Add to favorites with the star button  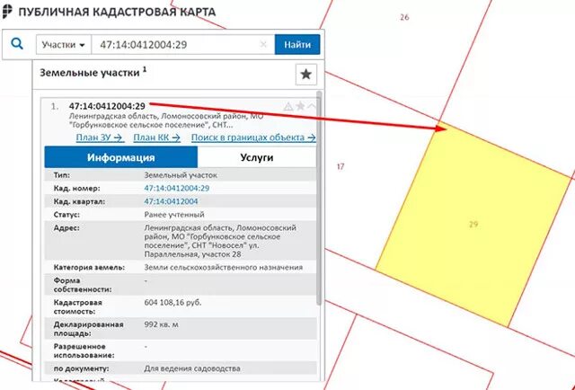point(305,75)
